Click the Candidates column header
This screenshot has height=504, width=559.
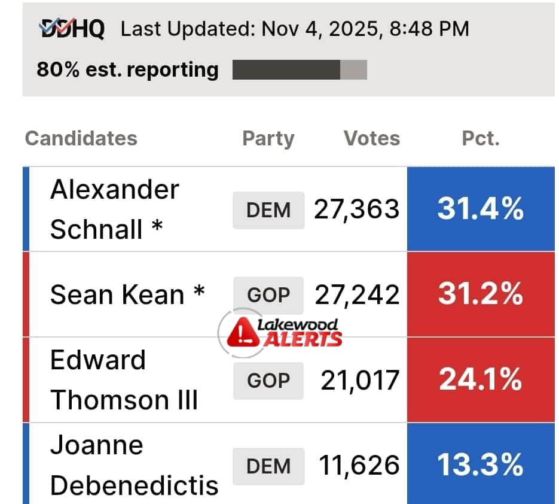81,138
